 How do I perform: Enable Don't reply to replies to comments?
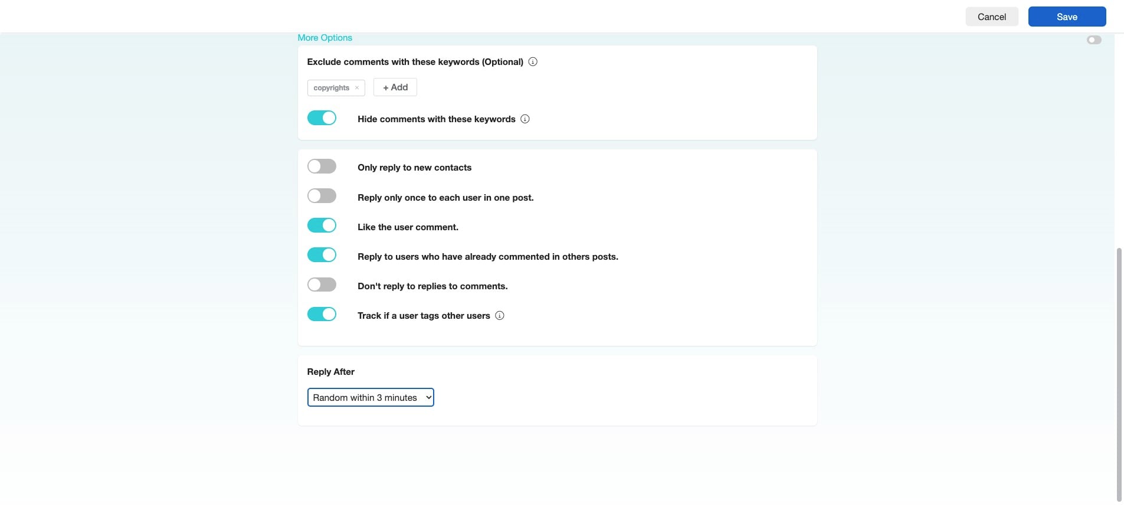322,285
